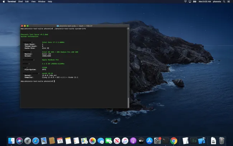Expand the Wi-Fi status menu
This screenshot has height=146, width=233.
(185, 1)
